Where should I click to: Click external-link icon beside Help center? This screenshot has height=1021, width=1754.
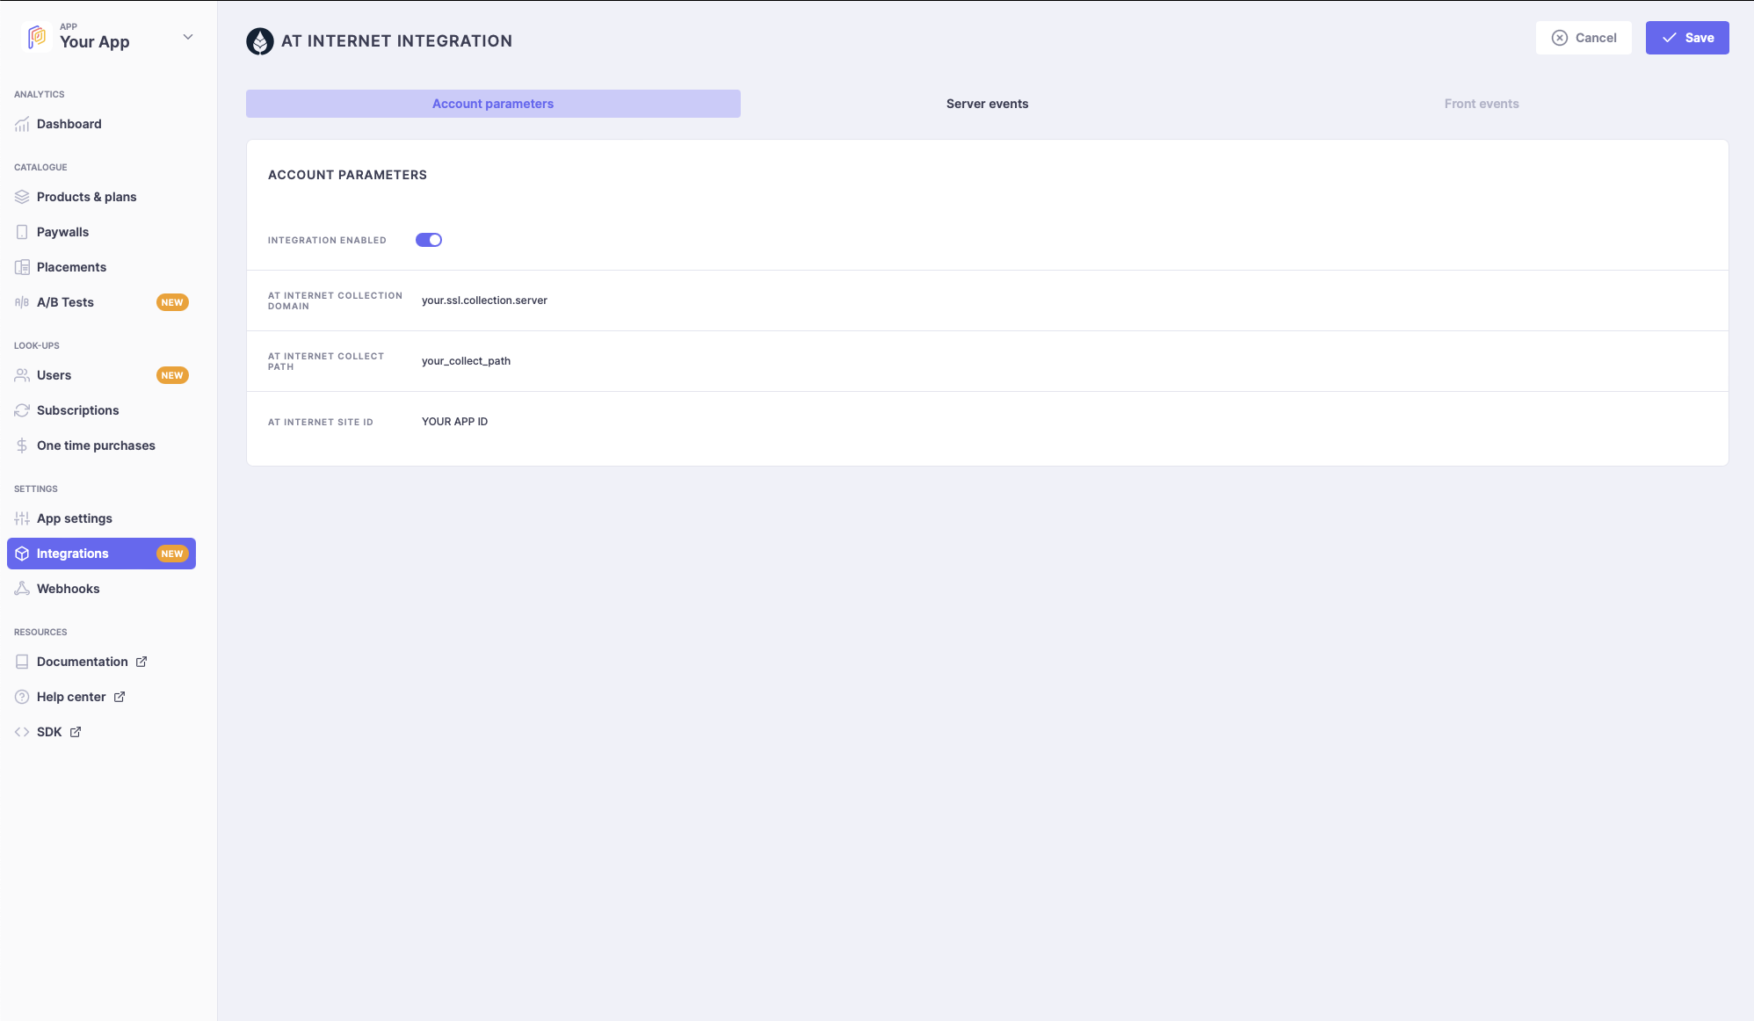point(120,697)
